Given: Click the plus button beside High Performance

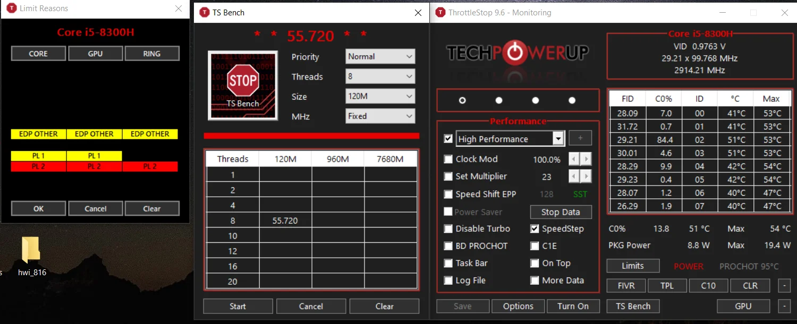Looking at the screenshot, I should tap(580, 138).
